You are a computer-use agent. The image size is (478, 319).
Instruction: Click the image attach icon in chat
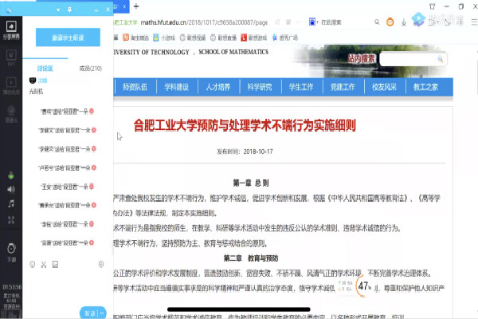[x=56, y=264]
